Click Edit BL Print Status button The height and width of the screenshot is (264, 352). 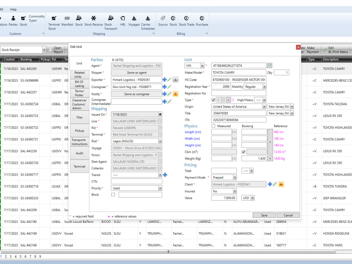(x=335, y=50)
